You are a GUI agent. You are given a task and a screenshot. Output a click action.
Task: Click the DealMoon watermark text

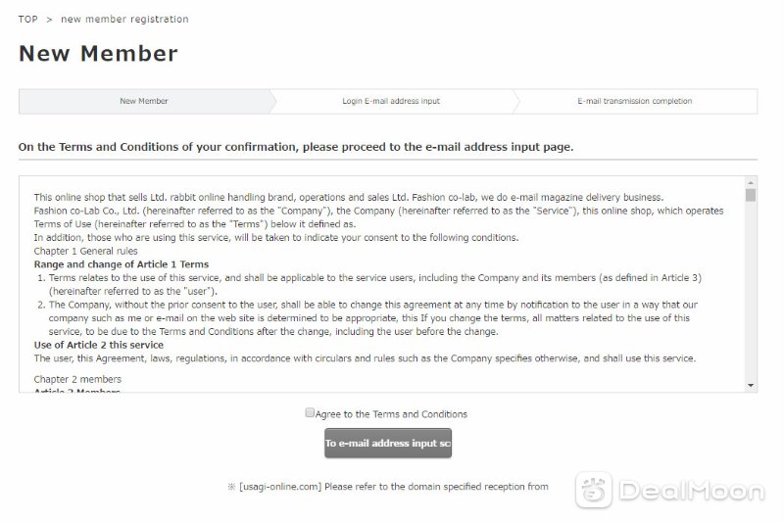tap(692, 491)
